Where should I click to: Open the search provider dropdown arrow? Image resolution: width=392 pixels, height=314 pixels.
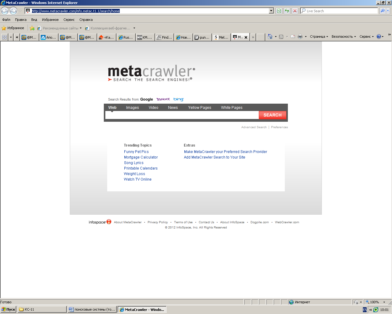pos(388,11)
